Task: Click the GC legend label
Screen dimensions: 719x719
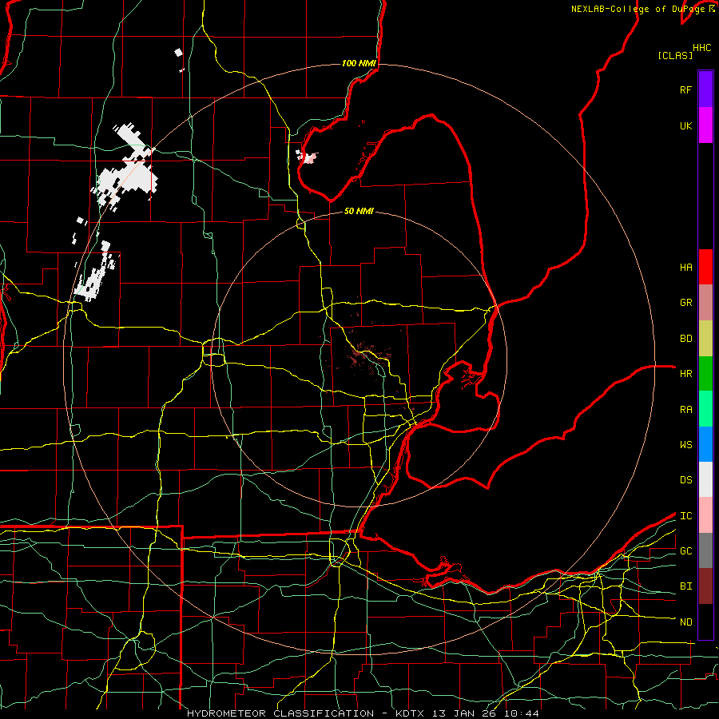Action: click(686, 551)
